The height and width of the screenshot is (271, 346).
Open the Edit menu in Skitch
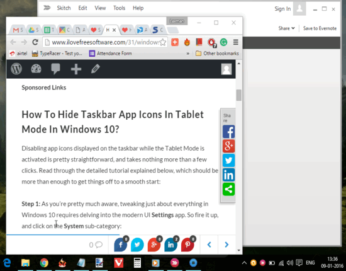click(x=82, y=8)
